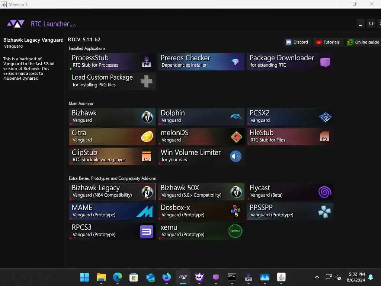Switch to RTC Launcher taskbar icon
The height and width of the screenshot is (286, 381).
point(183,277)
